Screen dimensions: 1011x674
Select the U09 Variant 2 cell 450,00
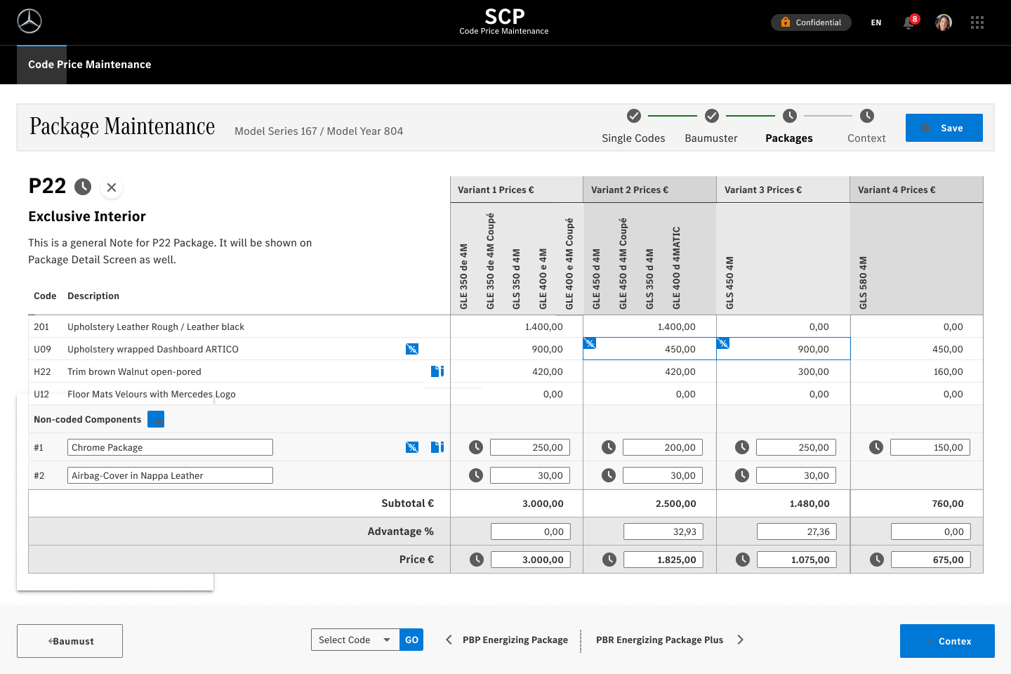tap(649, 349)
